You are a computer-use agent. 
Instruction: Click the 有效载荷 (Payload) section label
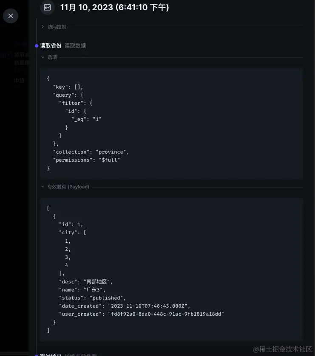click(x=68, y=187)
